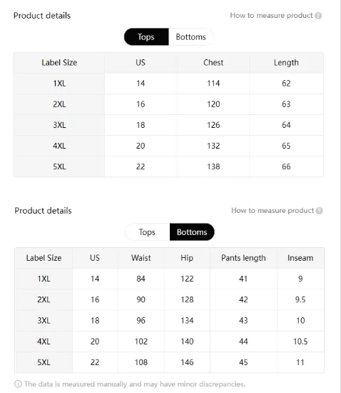Image resolution: width=341 pixels, height=393 pixels.
Task: Select the active Bottoms tab in lower chart
Action: pos(192,232)
